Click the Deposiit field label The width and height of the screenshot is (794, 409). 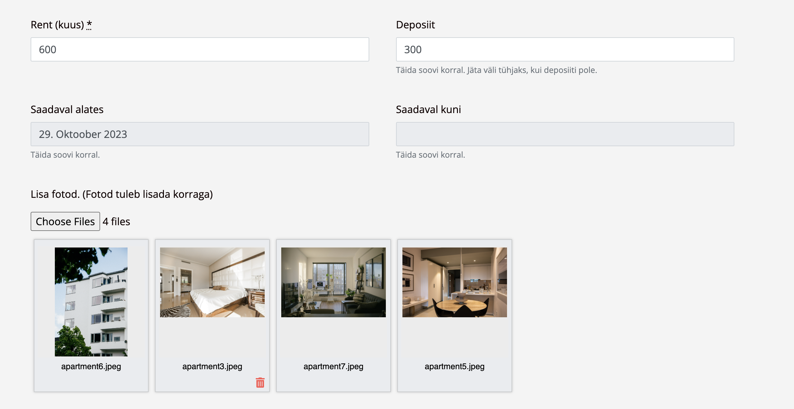coord(415,25)
